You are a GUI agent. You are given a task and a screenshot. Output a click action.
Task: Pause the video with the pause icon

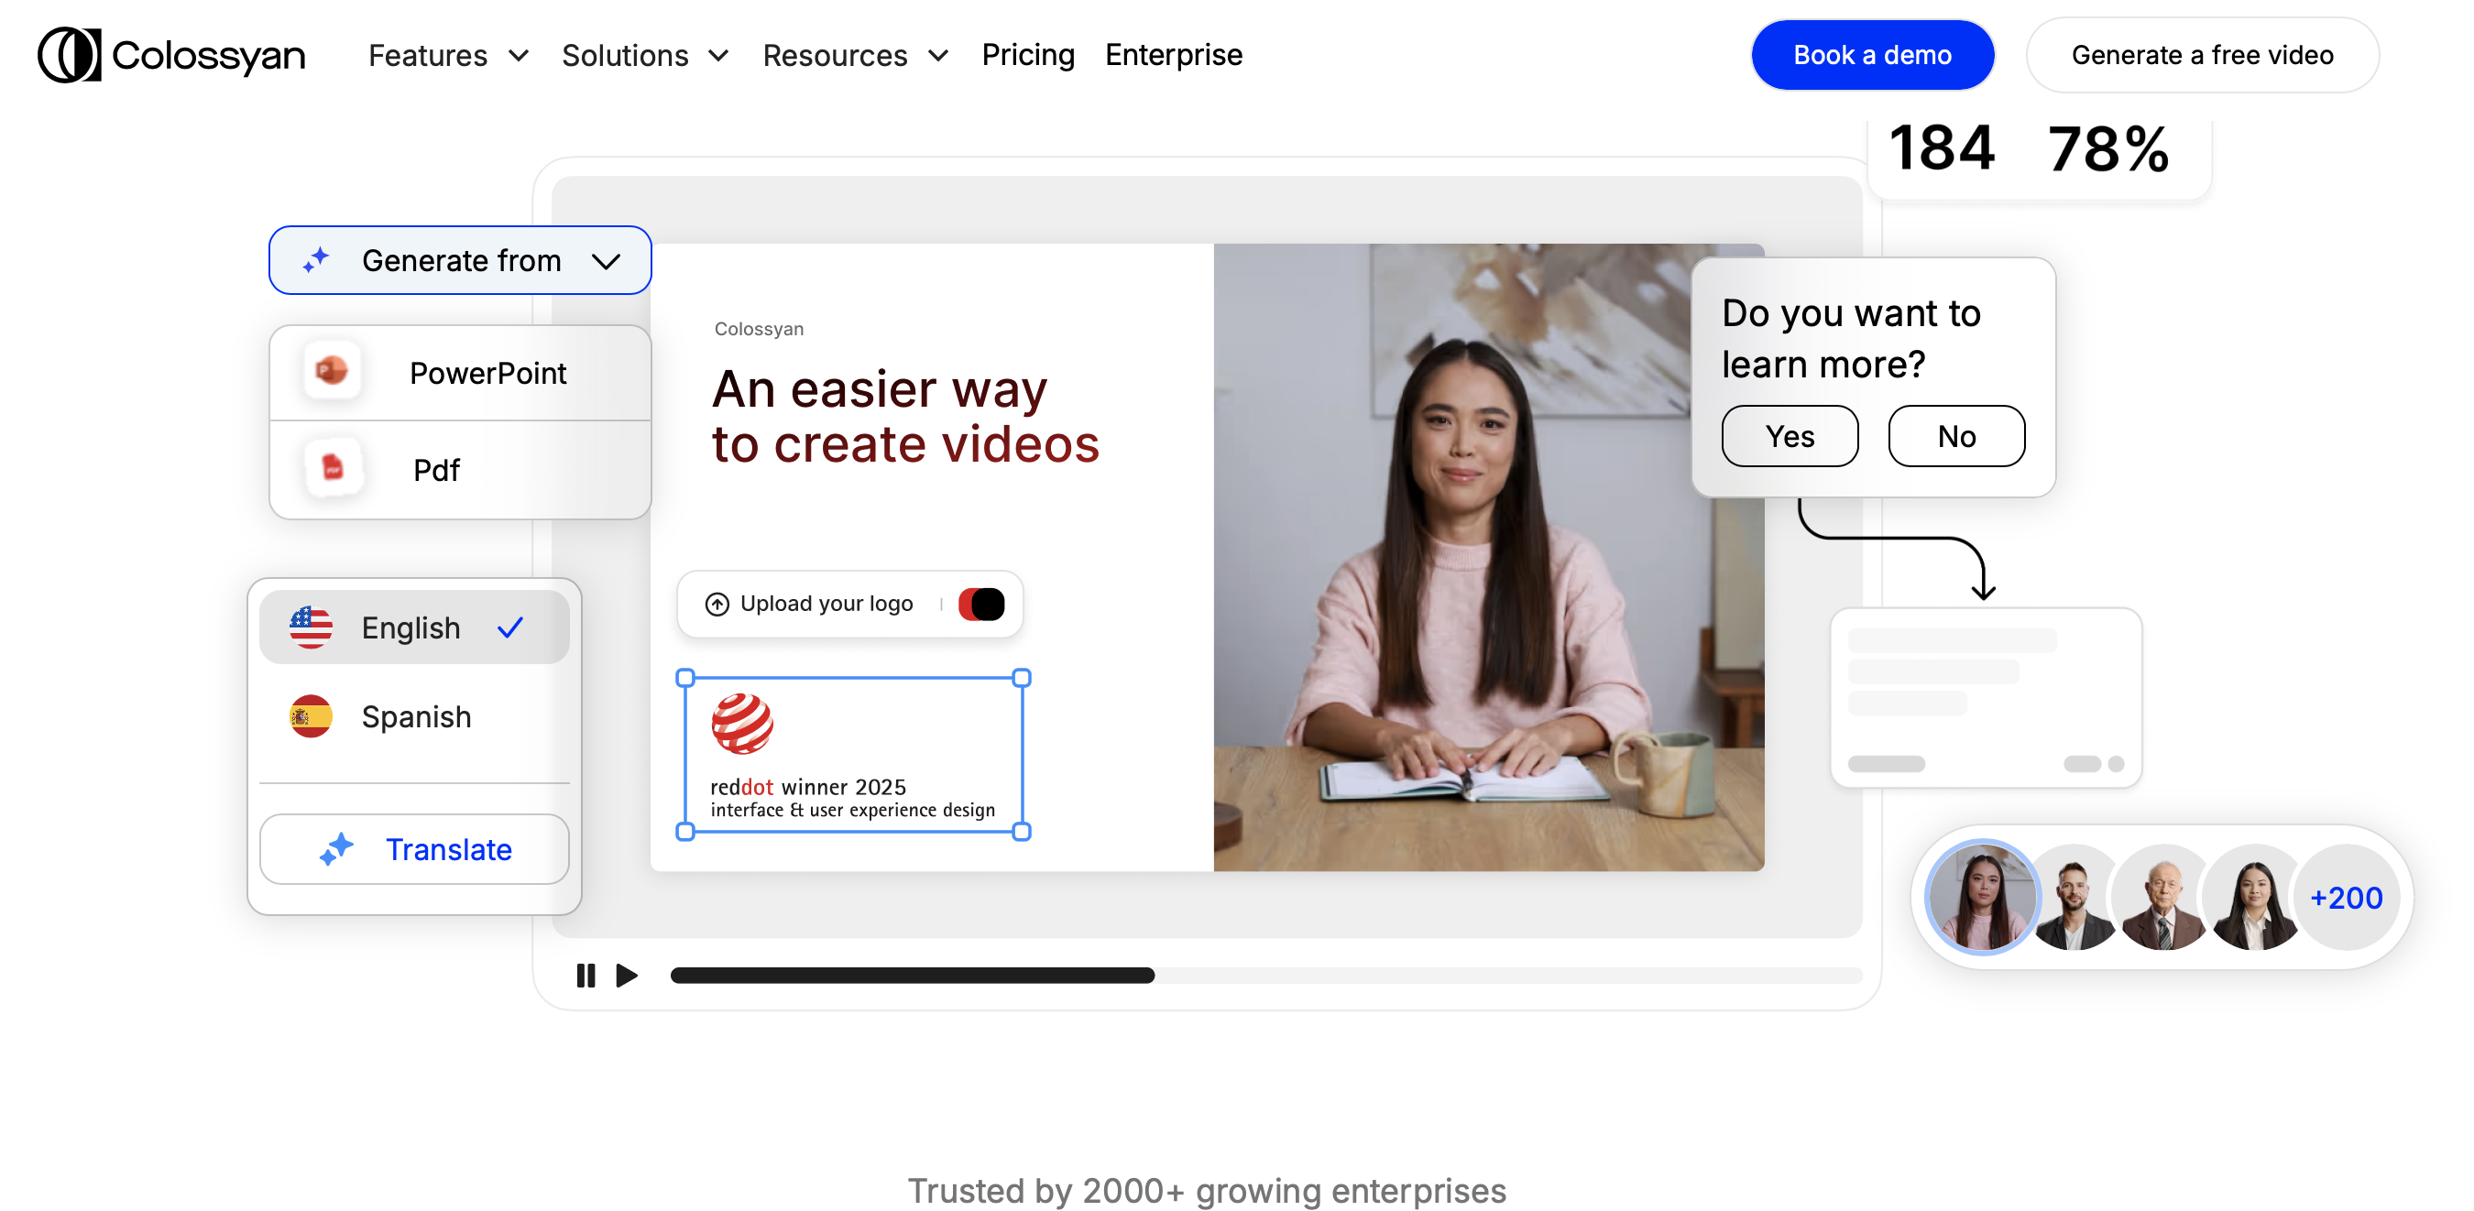point(586,976)
